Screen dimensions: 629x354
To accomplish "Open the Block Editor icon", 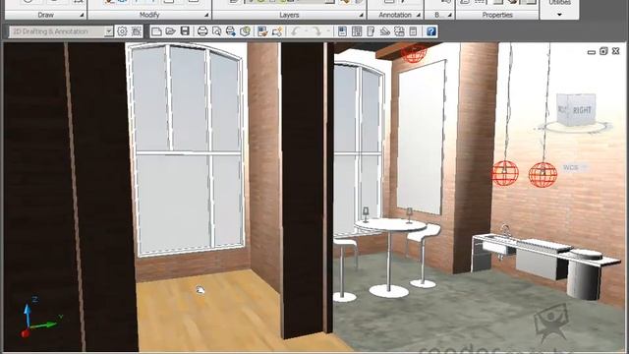I will click(277, 31).
